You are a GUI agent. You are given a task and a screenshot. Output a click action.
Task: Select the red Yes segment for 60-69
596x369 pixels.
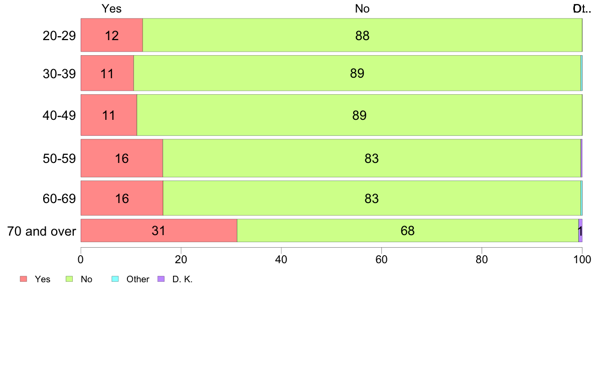[122, 198]
